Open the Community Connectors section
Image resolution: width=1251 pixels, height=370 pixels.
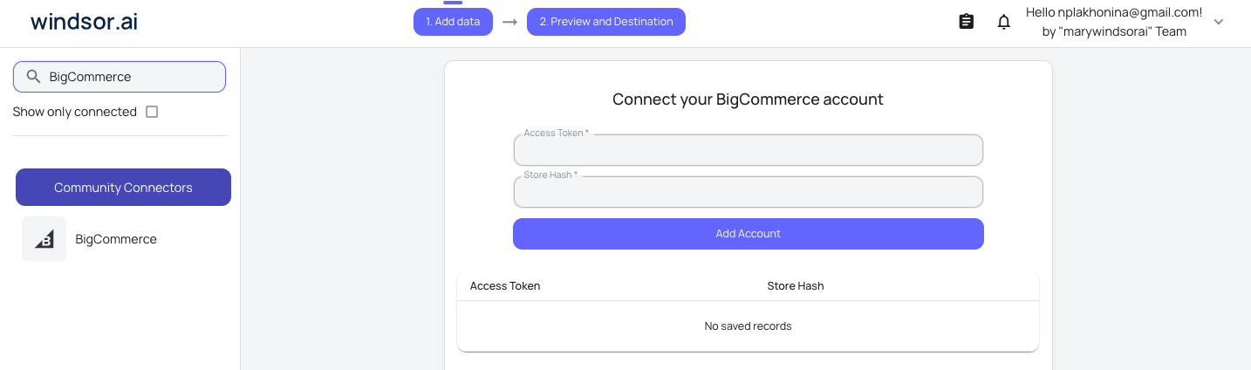(123, 188)
